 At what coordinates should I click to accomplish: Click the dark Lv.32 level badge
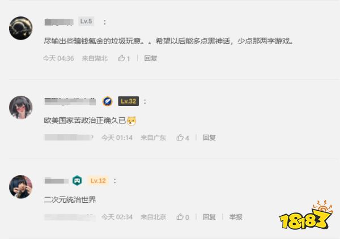pos(129,101)
